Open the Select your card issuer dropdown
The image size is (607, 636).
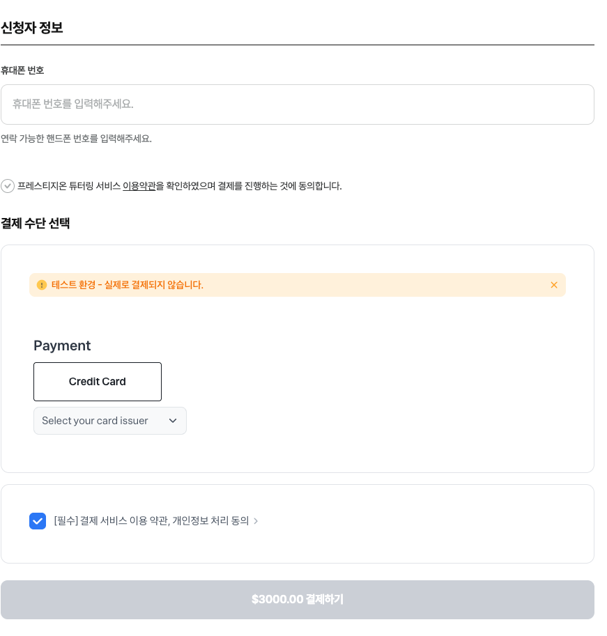[110, 421]
